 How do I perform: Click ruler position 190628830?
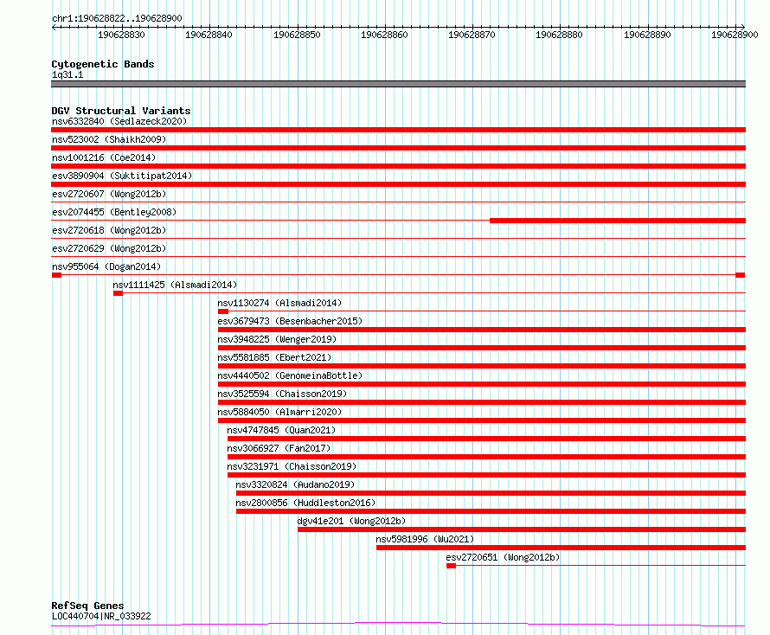pyautogui.click(x=121, y=35)
